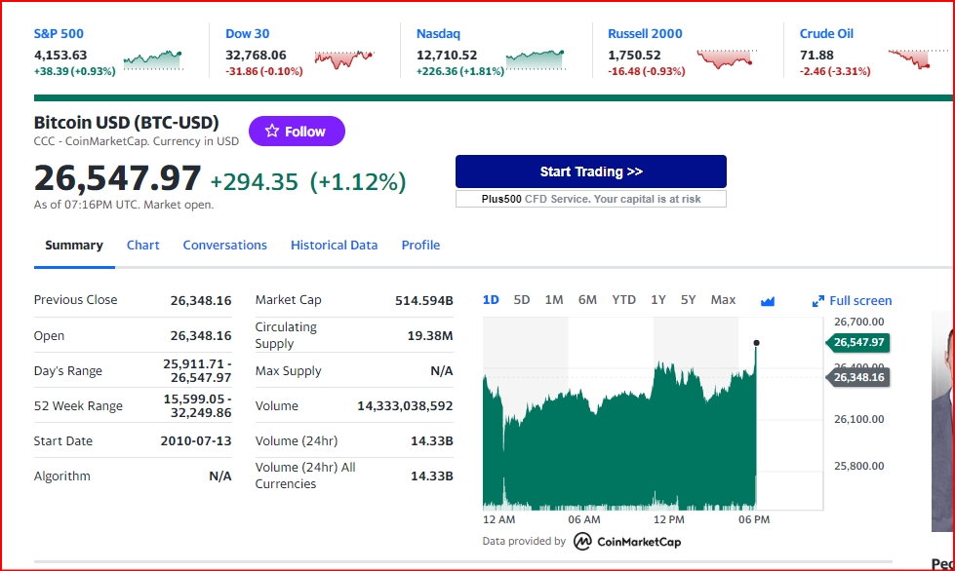This screenshot has width=955, height=571.
Task: Click the Open value 26,348.16
Action: 201,335
